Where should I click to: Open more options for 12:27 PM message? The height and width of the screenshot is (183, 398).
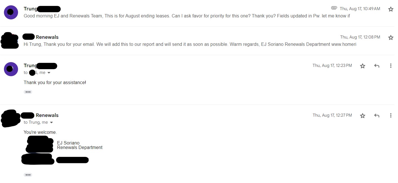pyautogui.click(x=391, y=116)
